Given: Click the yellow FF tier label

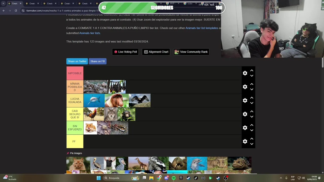Looking at the screenshot, I should coord(75,142).
